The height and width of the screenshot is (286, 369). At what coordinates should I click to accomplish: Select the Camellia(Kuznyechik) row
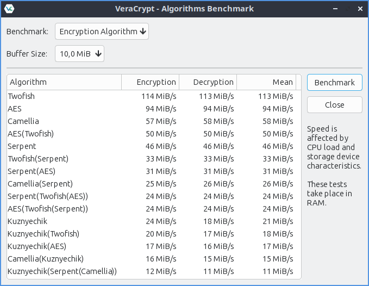pyautogui.click(x=154, y=259)
